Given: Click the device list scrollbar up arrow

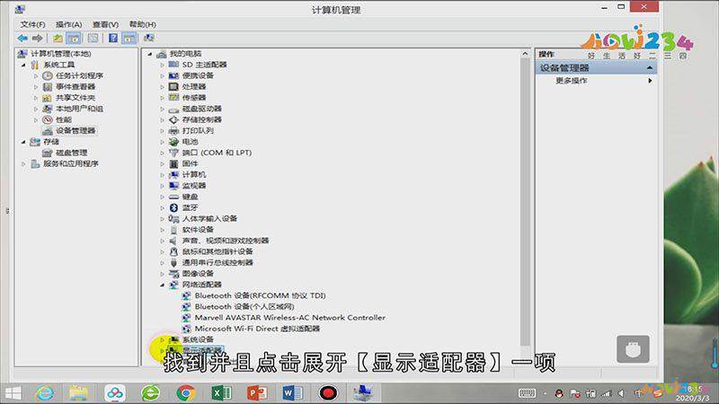Looking at the screenshot, I should coord(525,54).
